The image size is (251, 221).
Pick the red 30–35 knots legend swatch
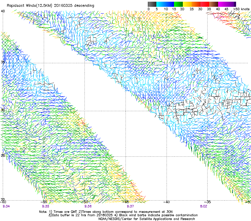coord(205,4)
